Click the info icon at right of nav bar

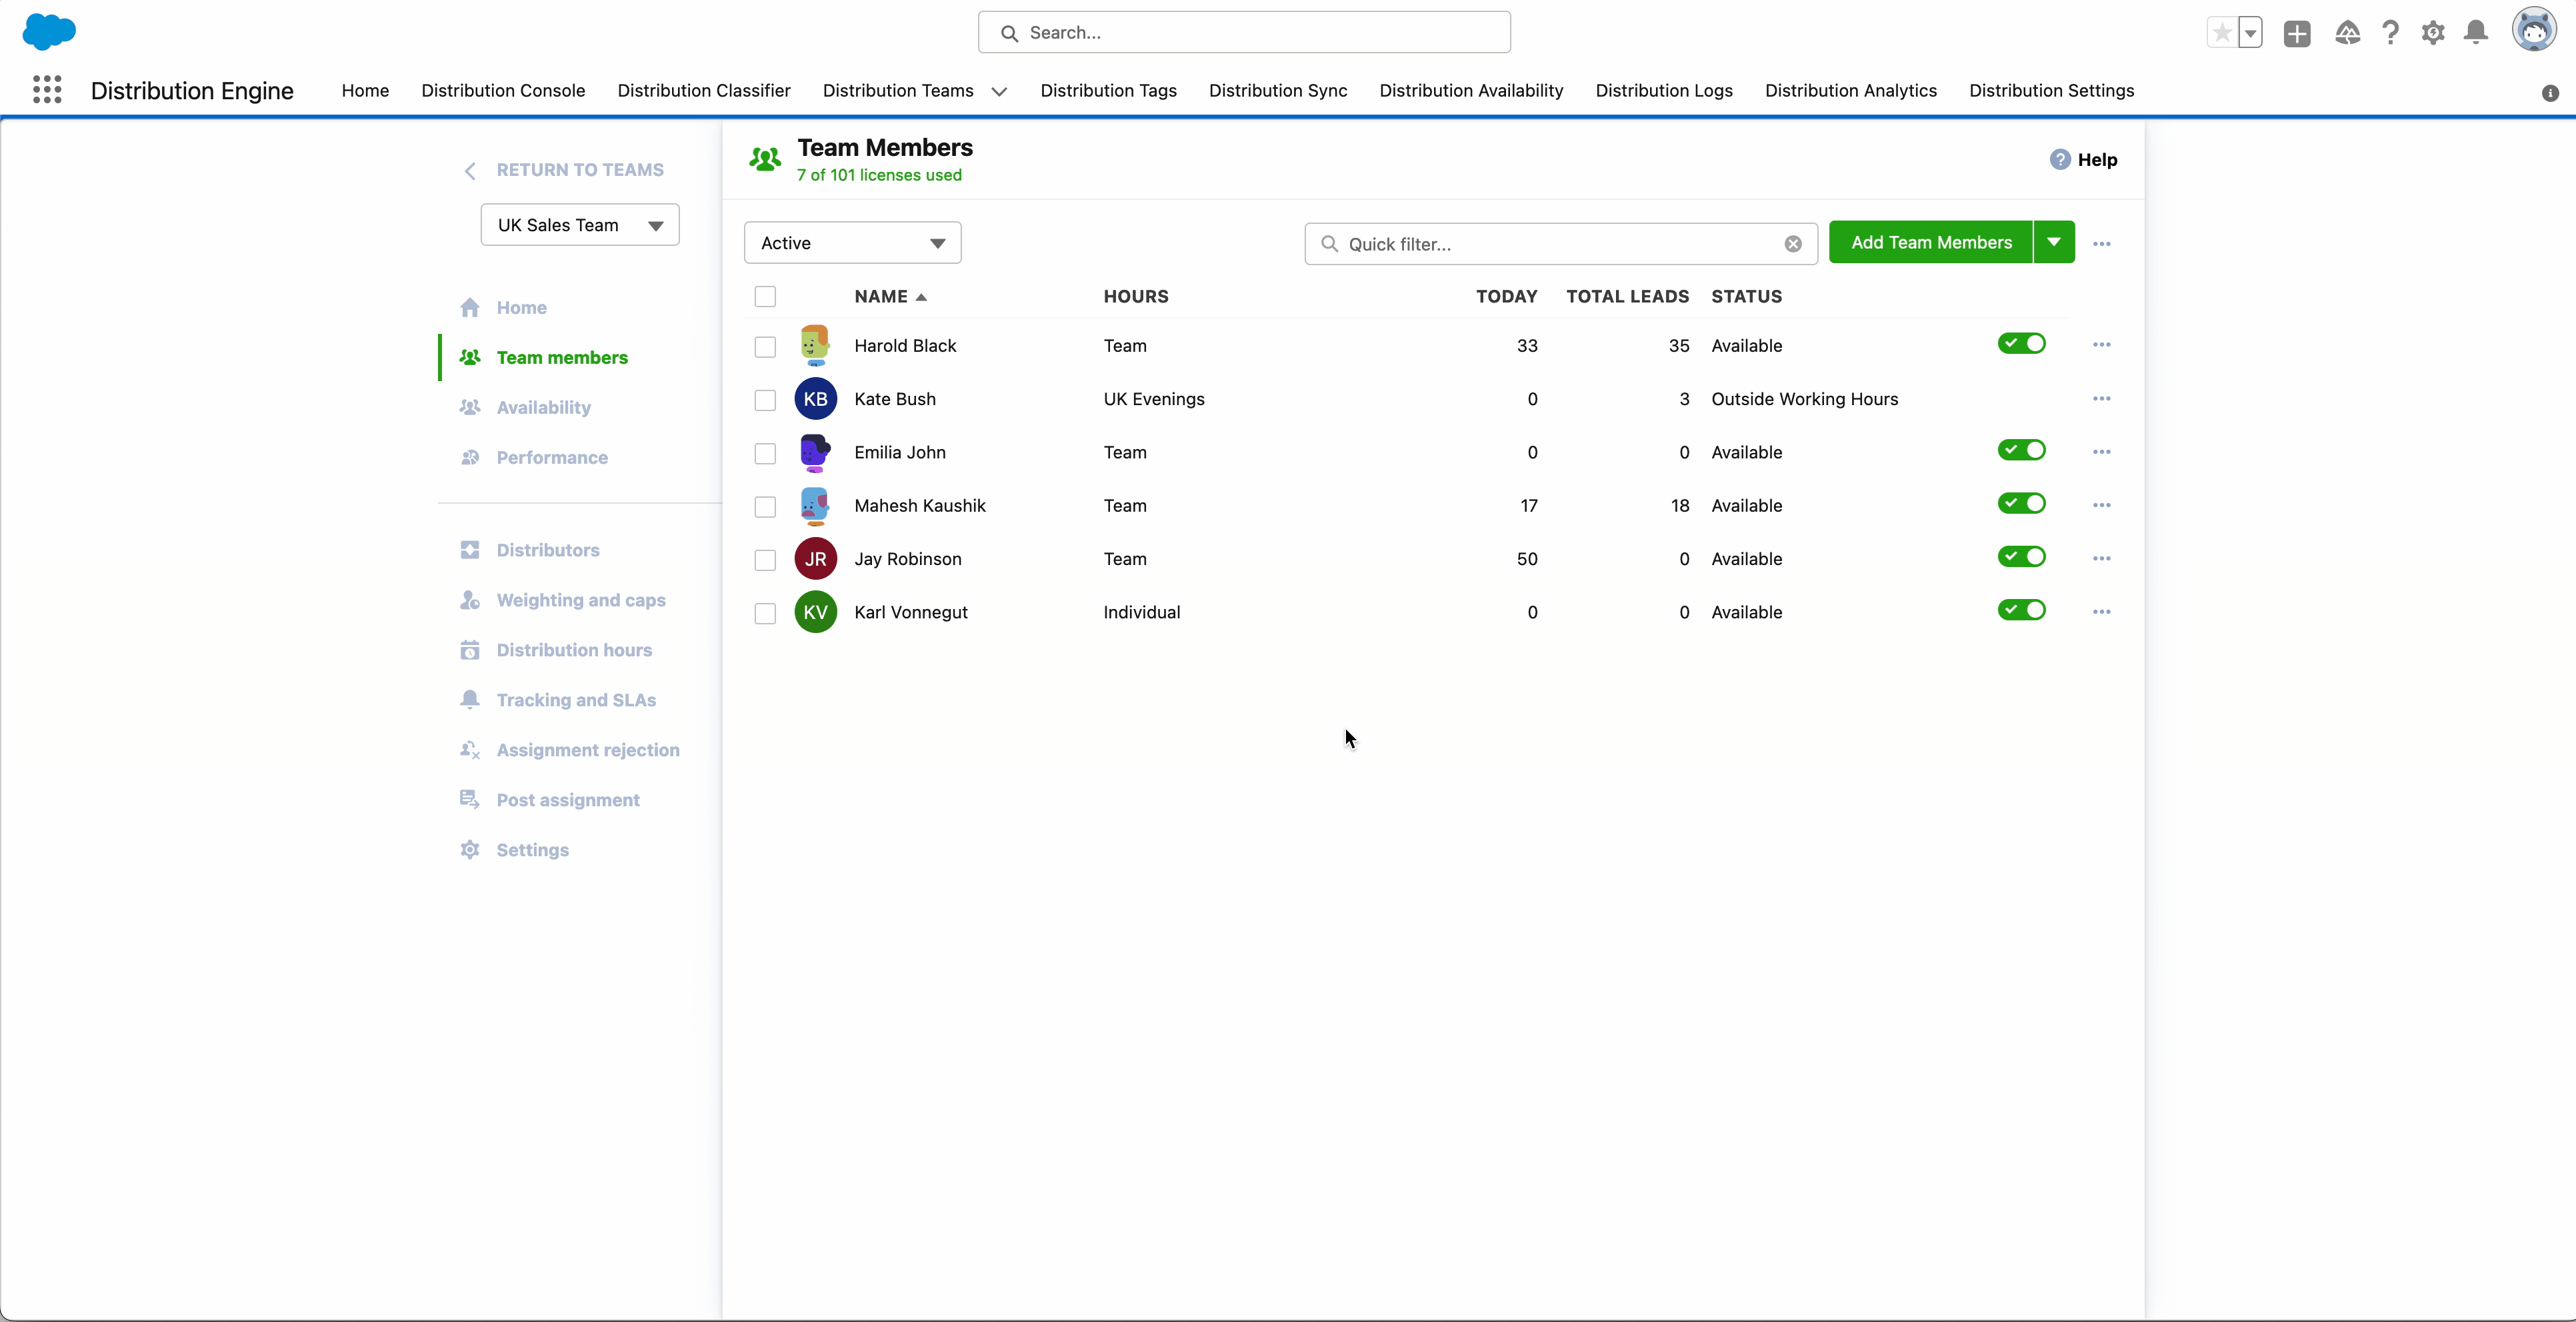coord(2550,93)
